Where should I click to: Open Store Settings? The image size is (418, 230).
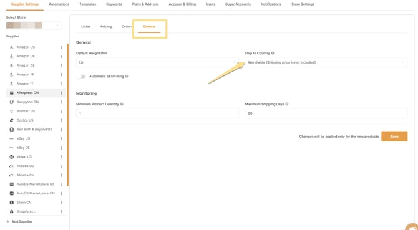click(x=303, y=4)
